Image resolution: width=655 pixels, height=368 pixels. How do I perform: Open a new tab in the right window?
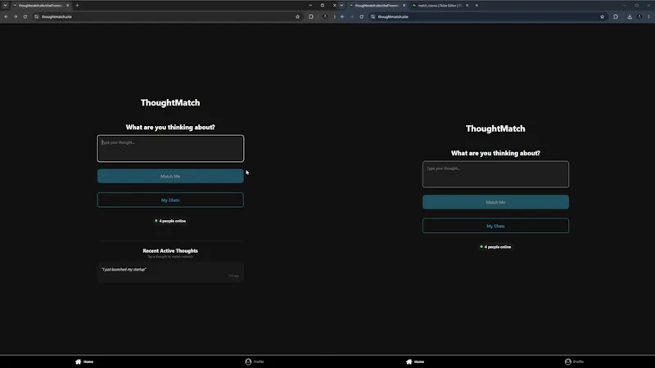[477, 6]
